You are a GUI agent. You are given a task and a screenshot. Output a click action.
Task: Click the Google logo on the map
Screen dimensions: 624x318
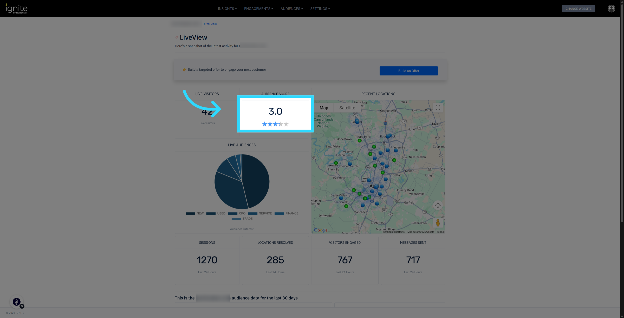point(321,230)
